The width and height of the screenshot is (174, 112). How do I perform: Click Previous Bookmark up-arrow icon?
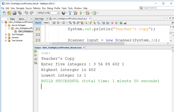(x=91, y=23)
